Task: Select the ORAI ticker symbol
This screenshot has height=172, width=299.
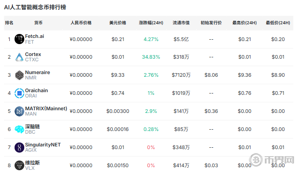Action: click(x=31, y=96)
